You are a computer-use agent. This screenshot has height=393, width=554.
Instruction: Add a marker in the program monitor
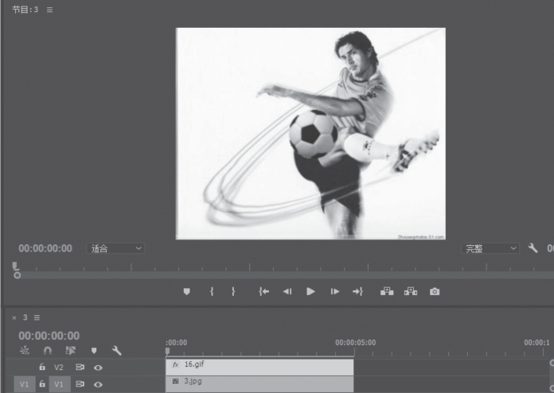tap(187, 292)
